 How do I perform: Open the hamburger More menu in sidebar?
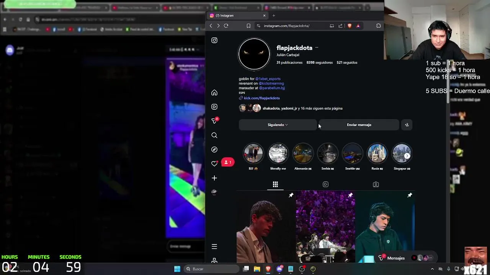[214, 246]
